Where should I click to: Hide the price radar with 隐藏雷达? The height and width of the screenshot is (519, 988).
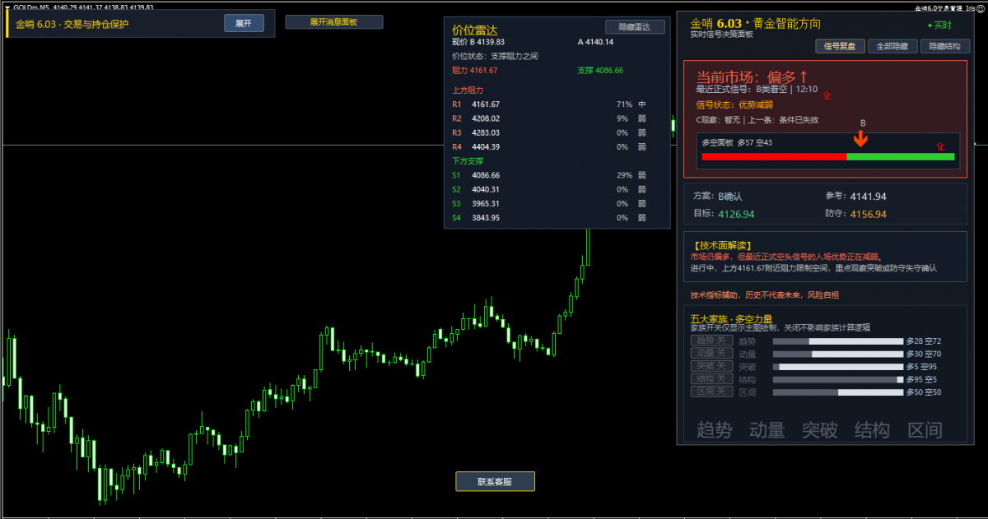(634, 27)
